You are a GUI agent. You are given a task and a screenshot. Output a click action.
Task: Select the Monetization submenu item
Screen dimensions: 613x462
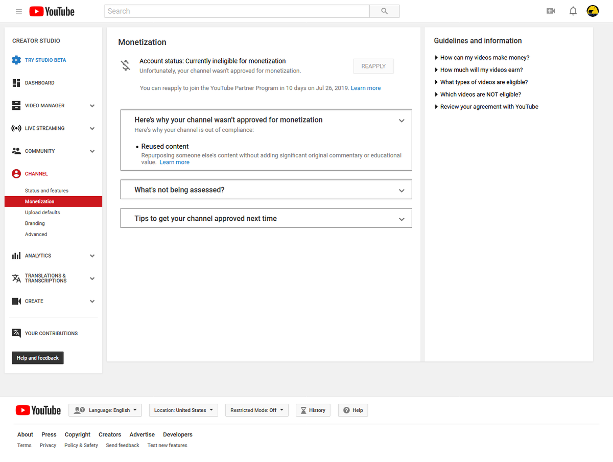coord(53,201)
